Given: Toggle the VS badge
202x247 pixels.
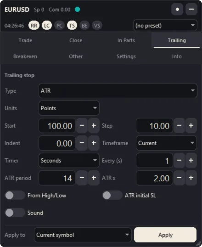Looking at the screenshot, I should 97,25.
